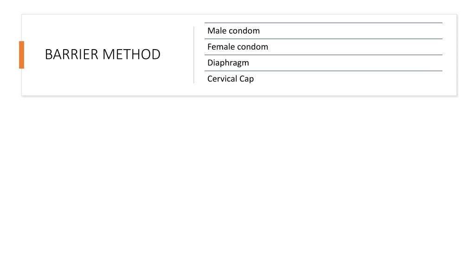Click the word METHOD in the heading
This screenshot has height=267, width=475.
tap(131, 55)
